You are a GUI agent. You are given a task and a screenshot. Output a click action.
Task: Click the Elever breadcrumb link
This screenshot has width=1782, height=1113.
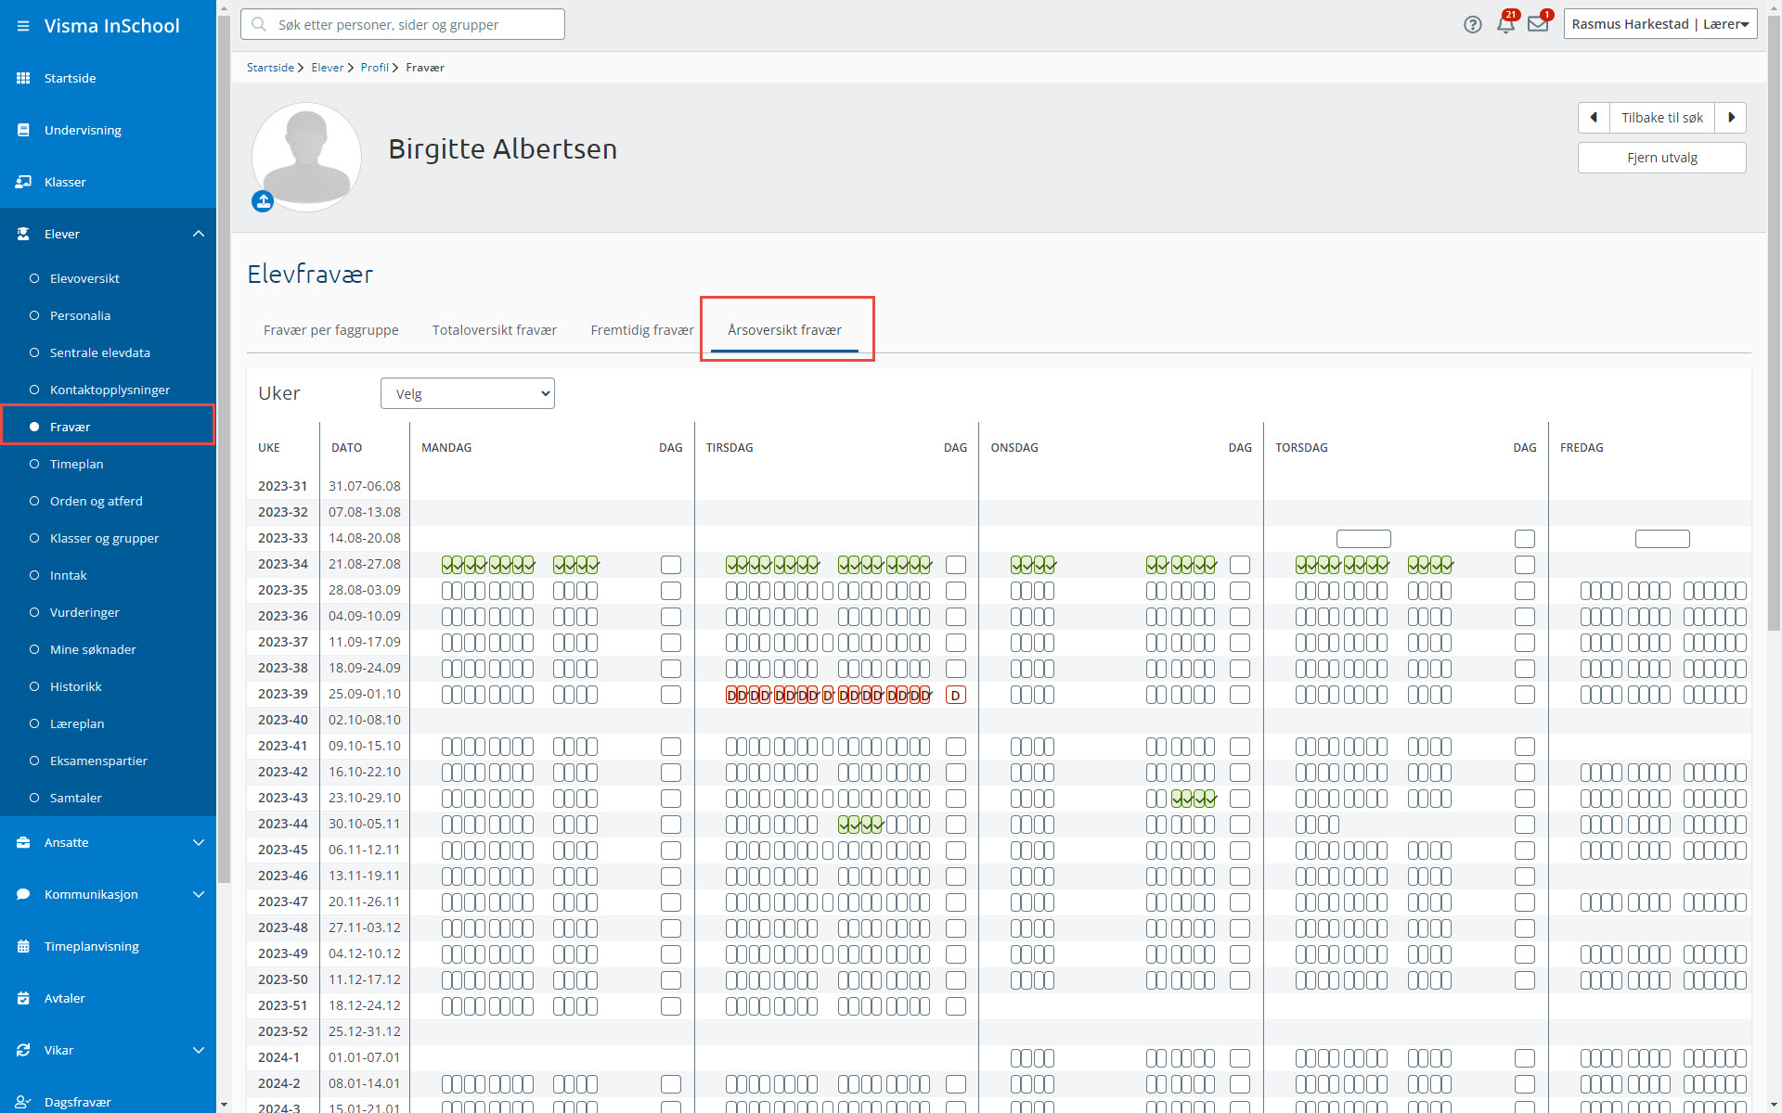tap(328, 68)
